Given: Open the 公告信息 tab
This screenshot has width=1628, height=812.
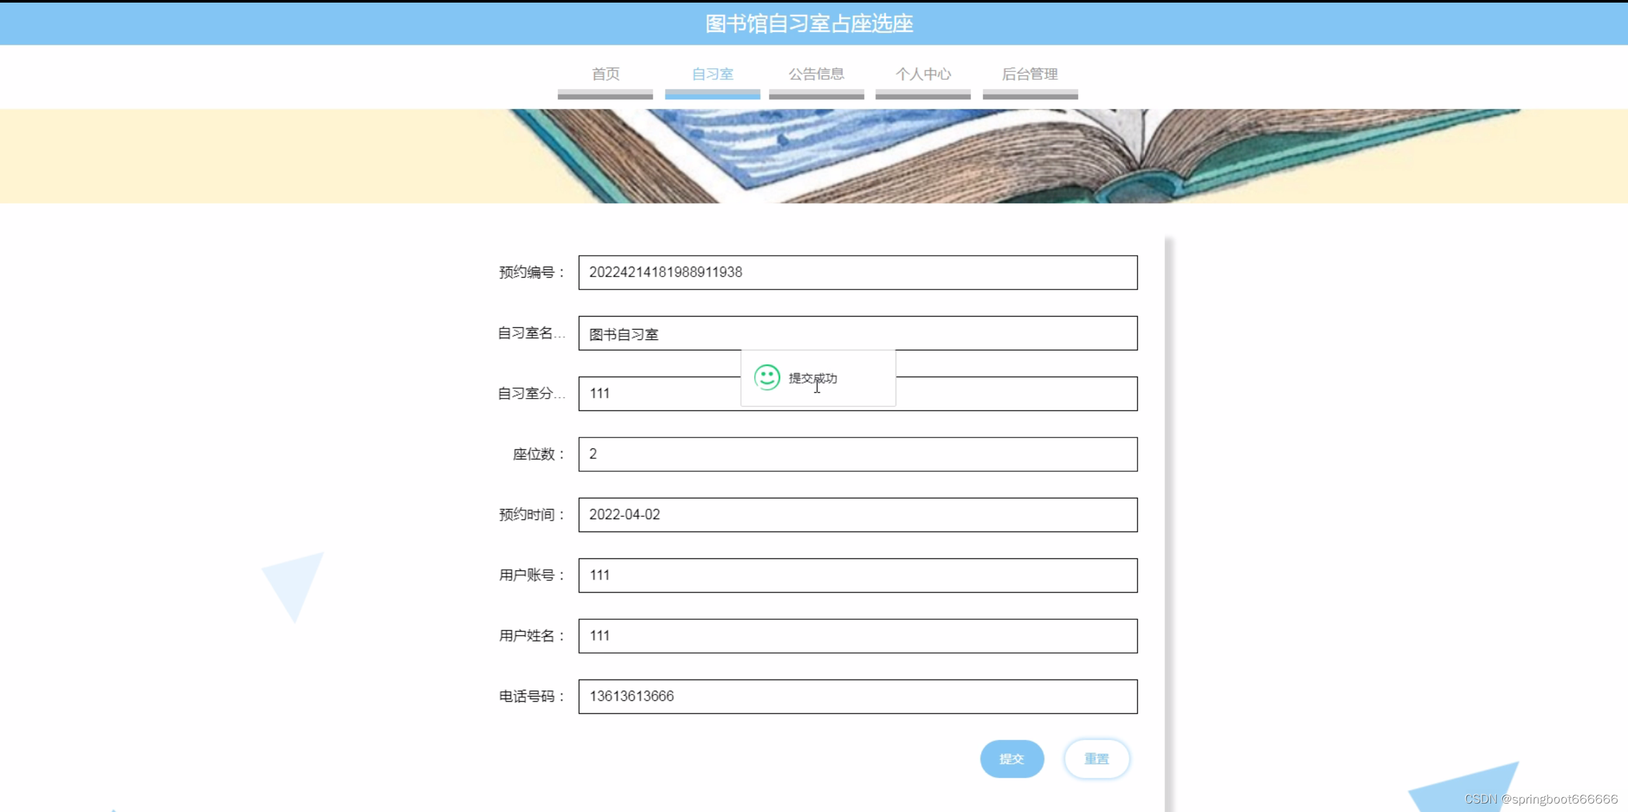Looking at the screenshot, I should point(816,74).
